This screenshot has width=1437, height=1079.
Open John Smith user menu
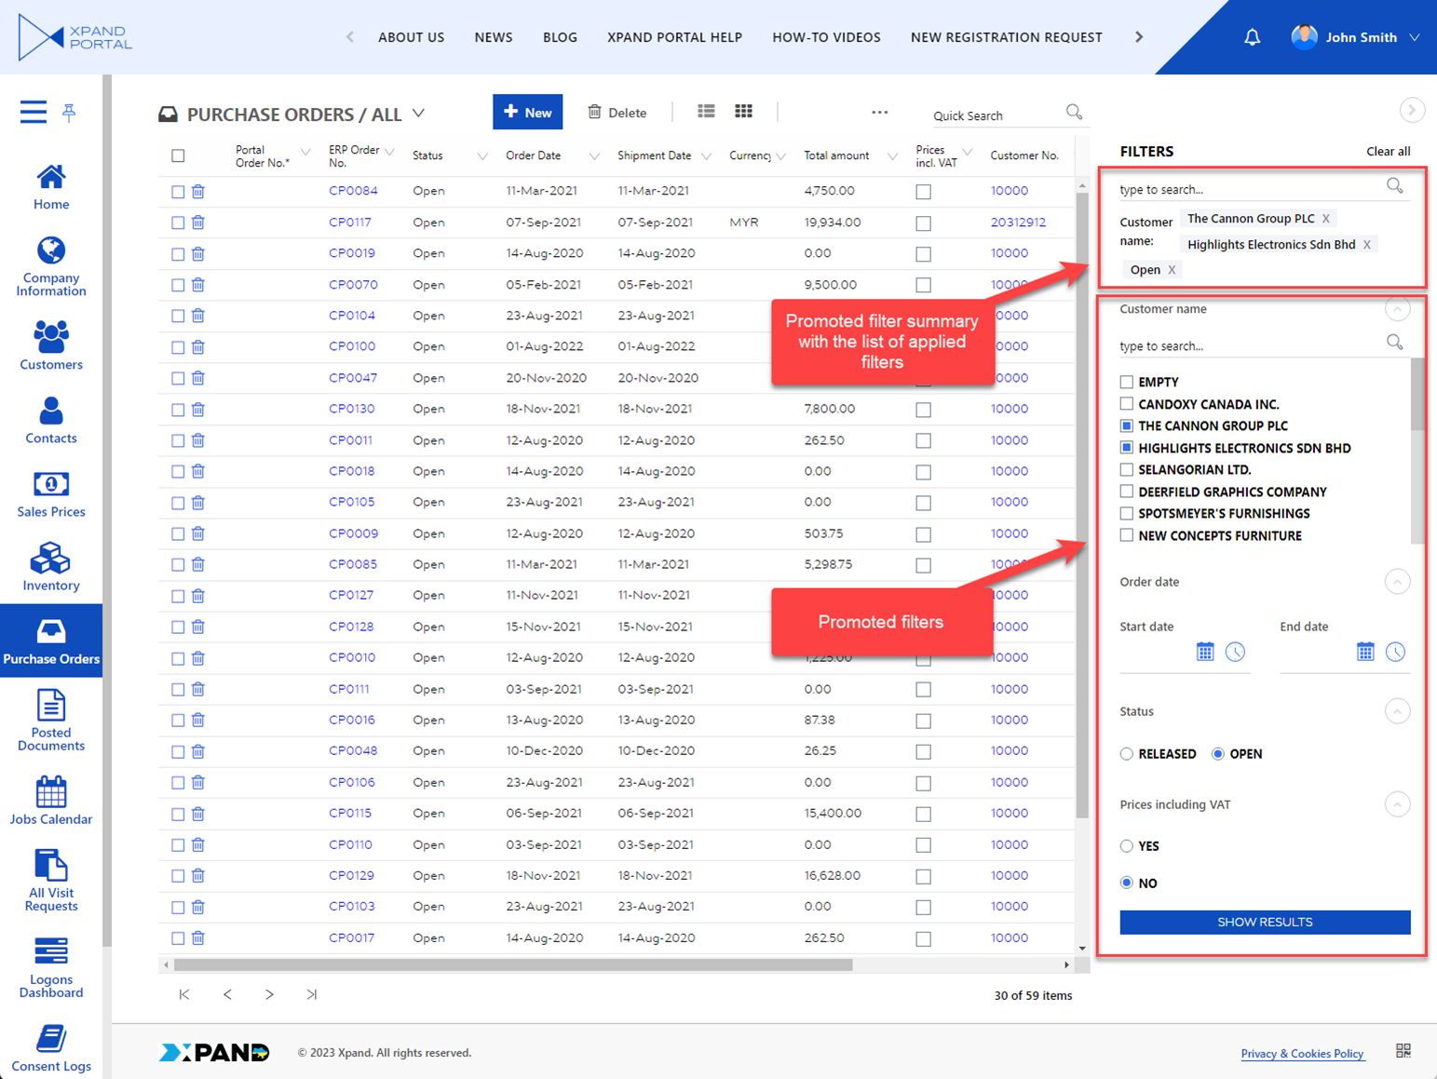click(1355, 37)
